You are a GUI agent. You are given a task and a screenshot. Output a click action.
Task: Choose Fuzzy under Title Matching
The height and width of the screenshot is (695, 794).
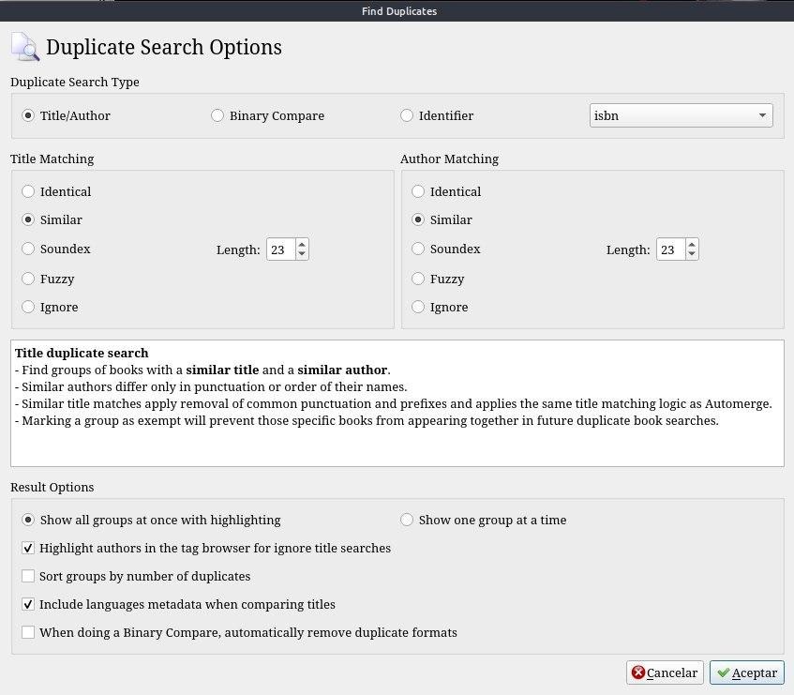48,279
